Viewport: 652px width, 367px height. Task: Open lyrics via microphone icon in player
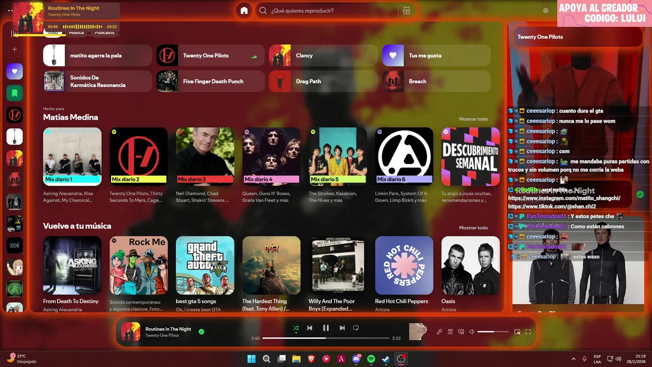click(440, 332)
